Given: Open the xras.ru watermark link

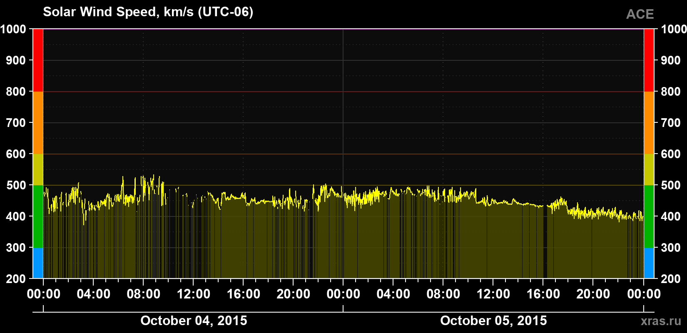Looking at the screenshot, I should tap(661, 321).
